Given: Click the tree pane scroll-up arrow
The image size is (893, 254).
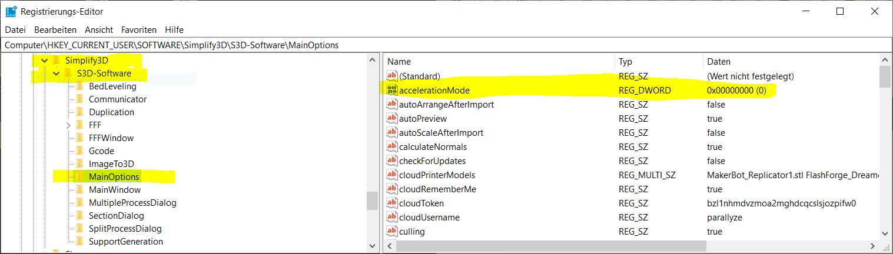Looking at the screenshot, I should [372, 60].
